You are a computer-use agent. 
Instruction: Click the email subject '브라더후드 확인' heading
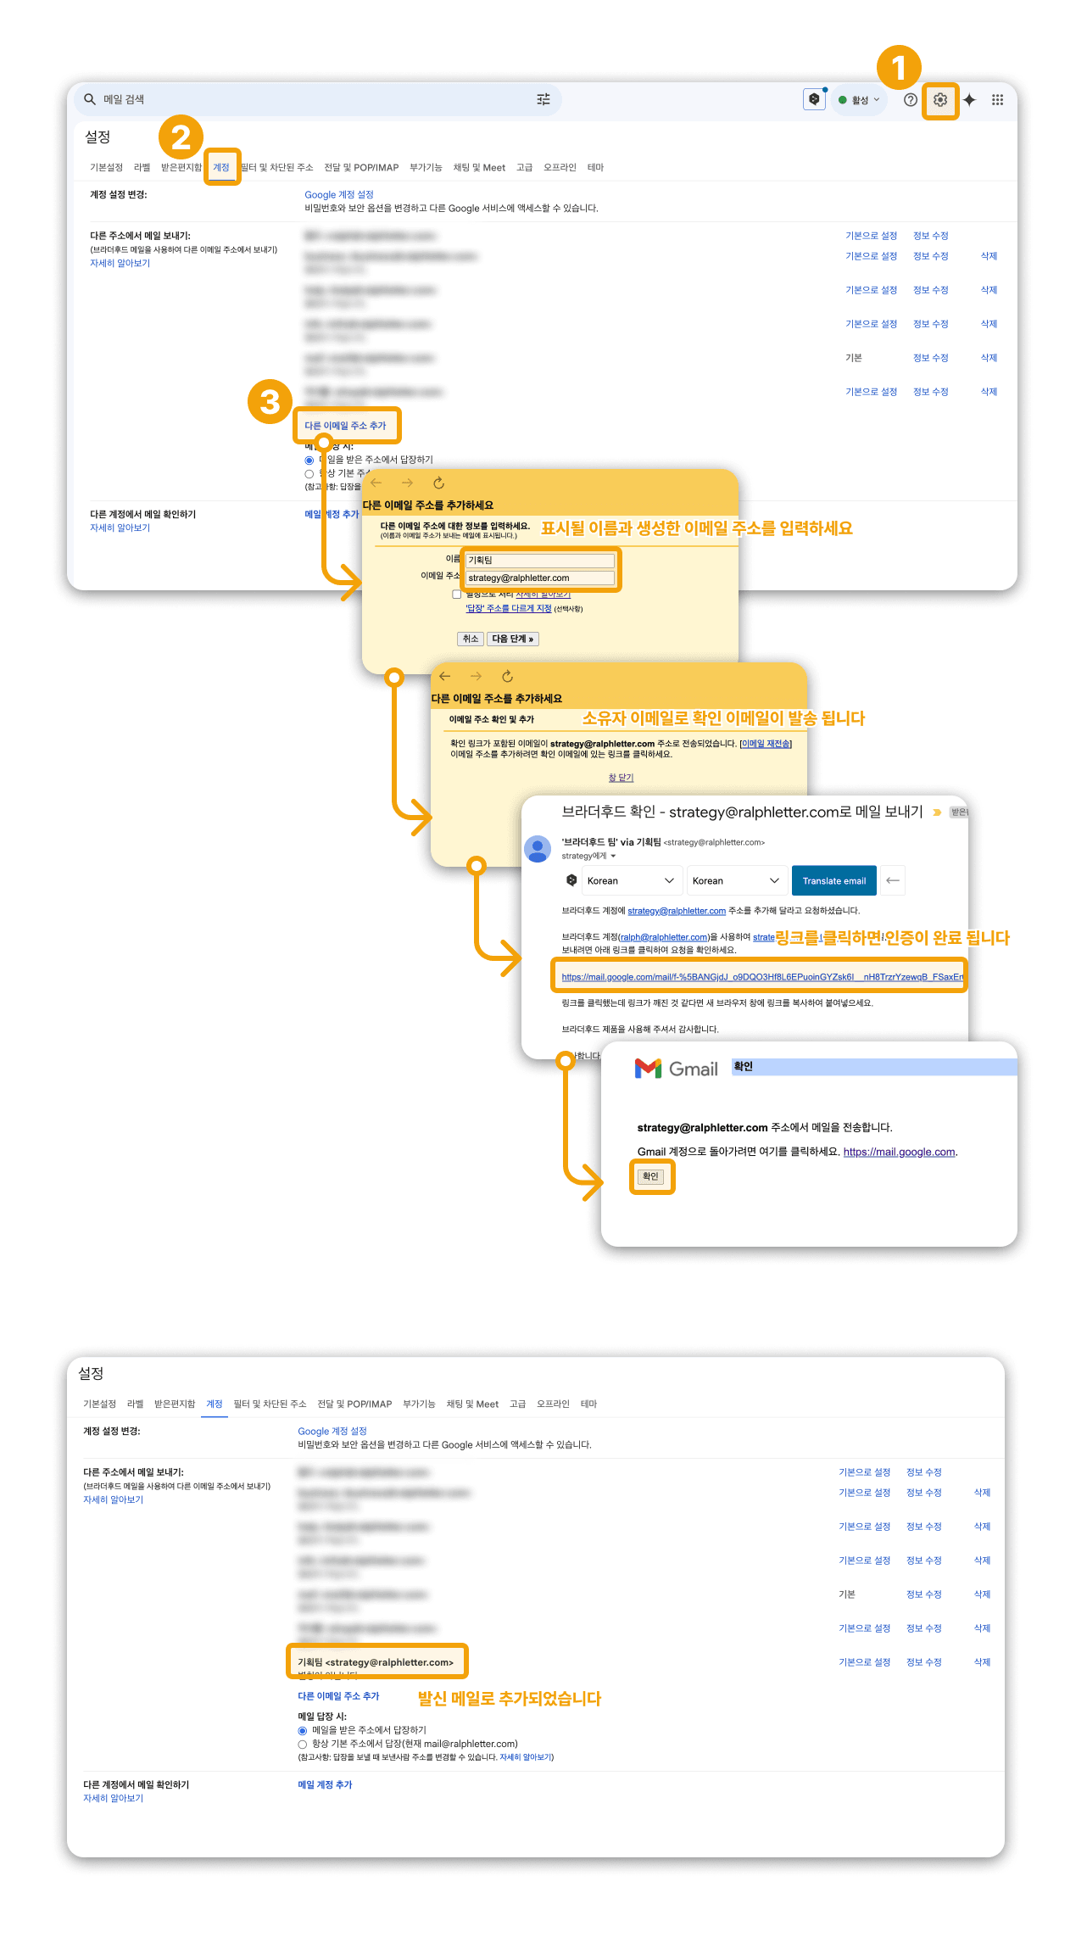click(x=742, y=812)
